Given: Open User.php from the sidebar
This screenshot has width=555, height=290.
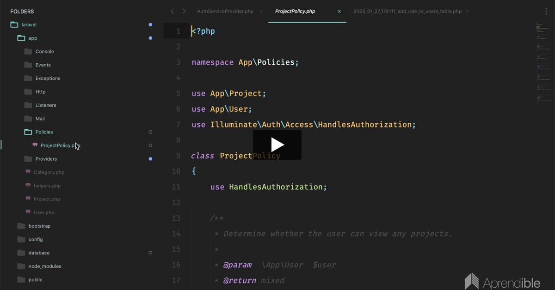Looking at the screenshot, I should click(44, 212).
